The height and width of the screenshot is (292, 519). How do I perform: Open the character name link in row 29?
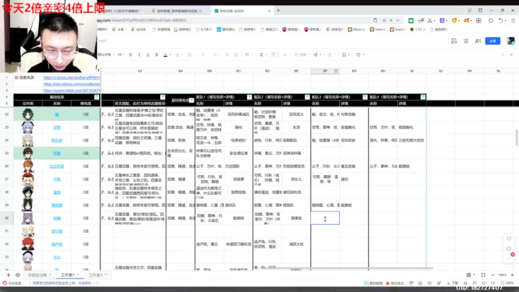(x=56, y=205)
